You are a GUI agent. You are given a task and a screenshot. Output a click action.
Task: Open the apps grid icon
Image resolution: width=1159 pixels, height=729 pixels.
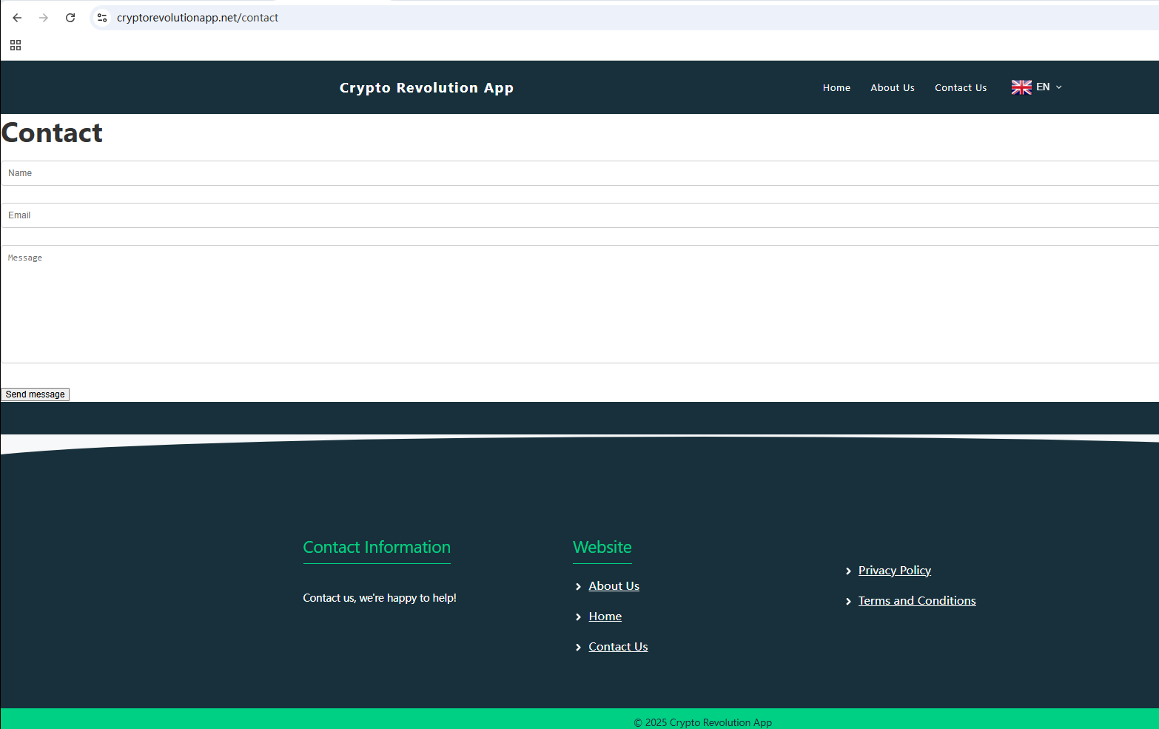(16, 45)
